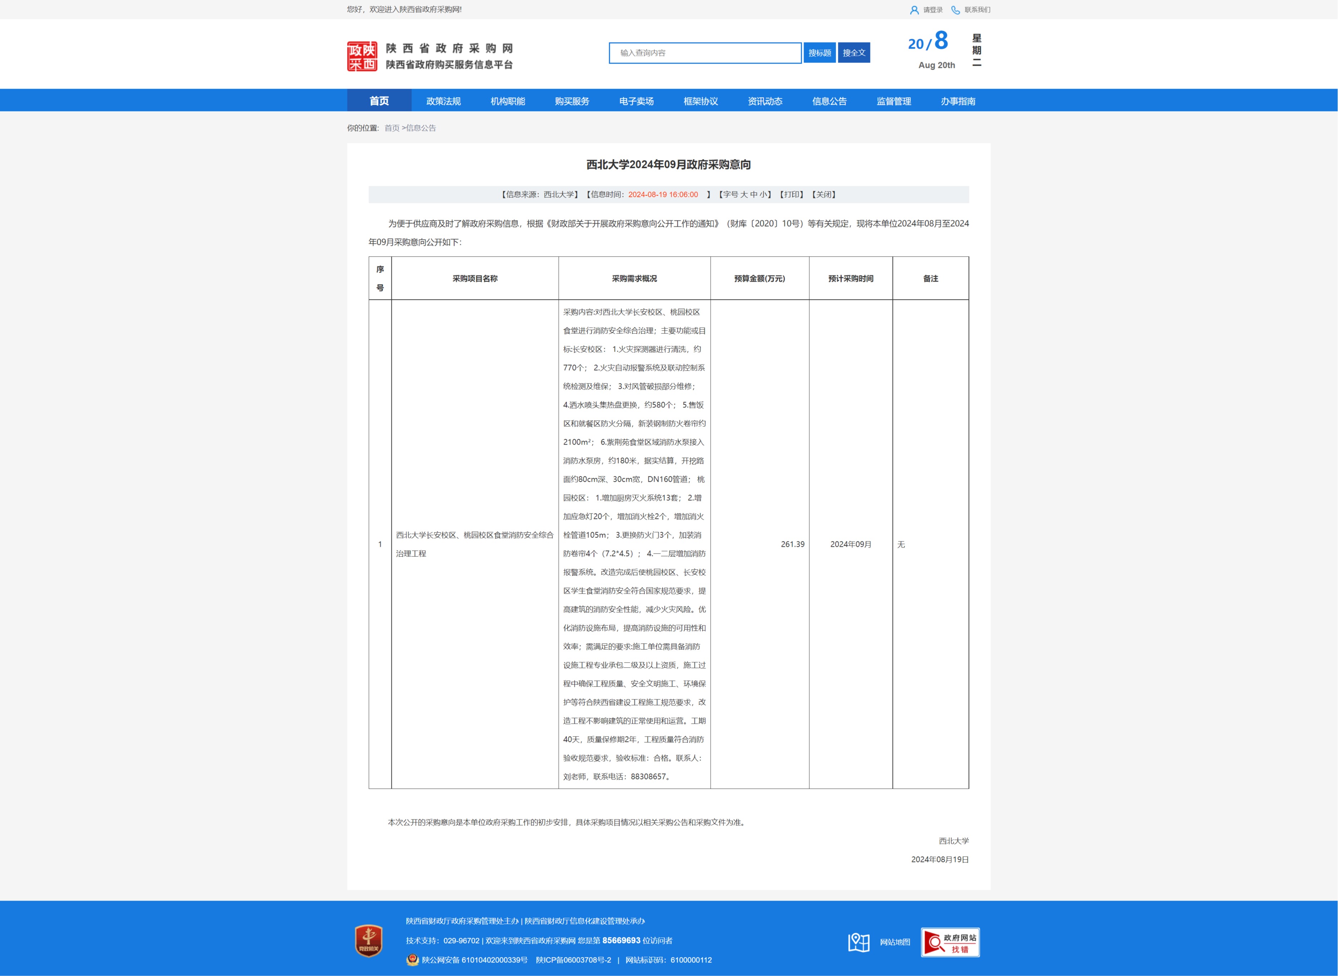Open the 政策法规 menu item
The width and height of the screenshot is (1338, 976).
443,101
